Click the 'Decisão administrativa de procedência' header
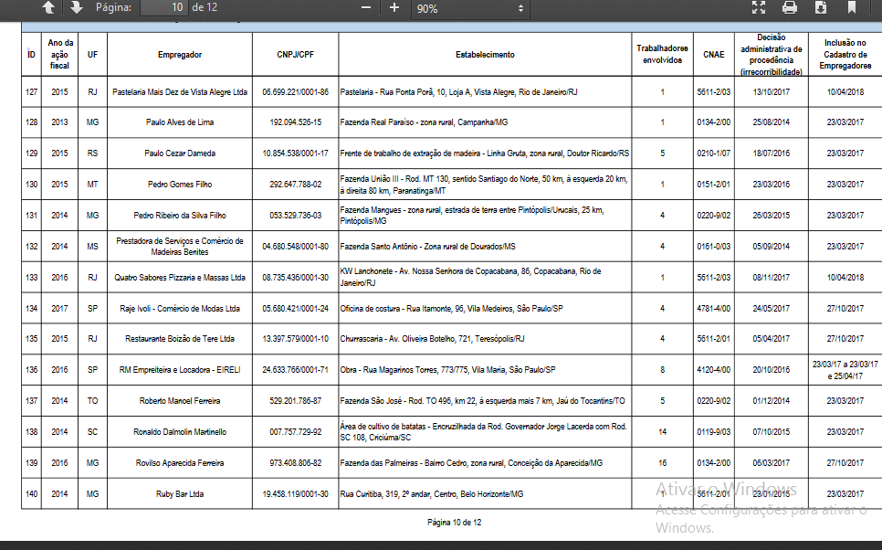The height and width of the screenshot is (550, 882). pyautogui.click(x=772, y=55)
